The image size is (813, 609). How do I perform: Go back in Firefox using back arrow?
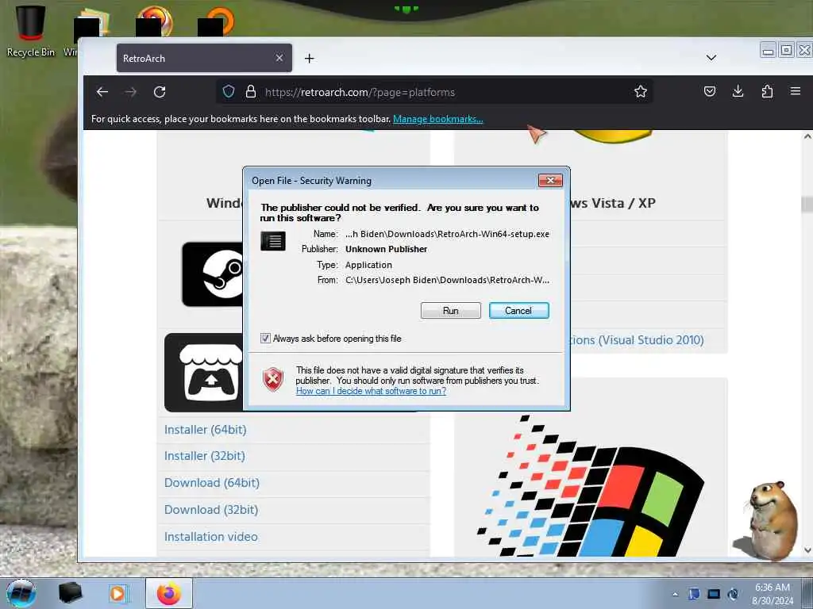[x=102, y=92]
